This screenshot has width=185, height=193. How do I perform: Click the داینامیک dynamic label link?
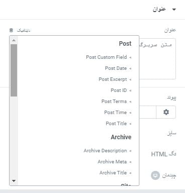pyautogui.click(x=24, y=30)
